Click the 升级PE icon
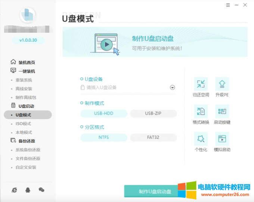Screen dimensions: 254x202 pos(222,84)
